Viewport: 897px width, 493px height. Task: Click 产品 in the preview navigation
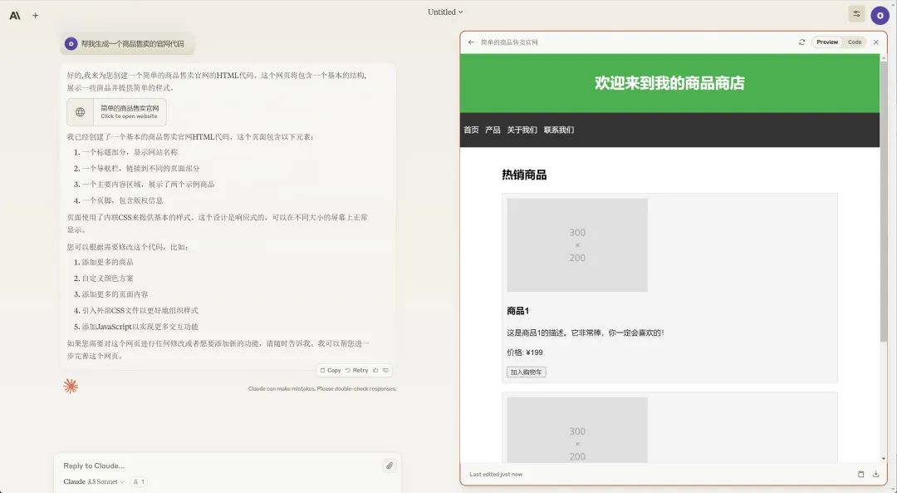pyautogui.click(x=493, y=130)
